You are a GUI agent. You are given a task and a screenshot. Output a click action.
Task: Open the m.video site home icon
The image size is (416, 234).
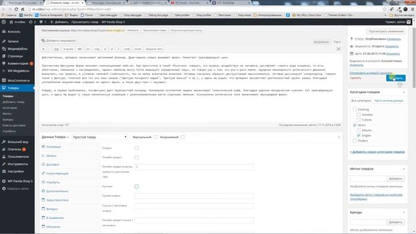pos(11,22)
